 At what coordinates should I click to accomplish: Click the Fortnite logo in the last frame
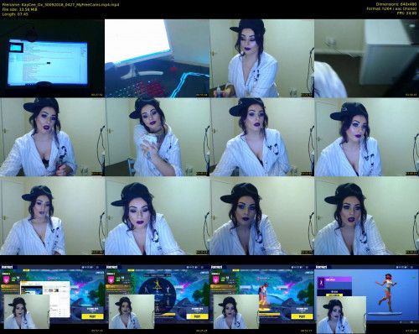pyautogui.click(x=321, y=267)
